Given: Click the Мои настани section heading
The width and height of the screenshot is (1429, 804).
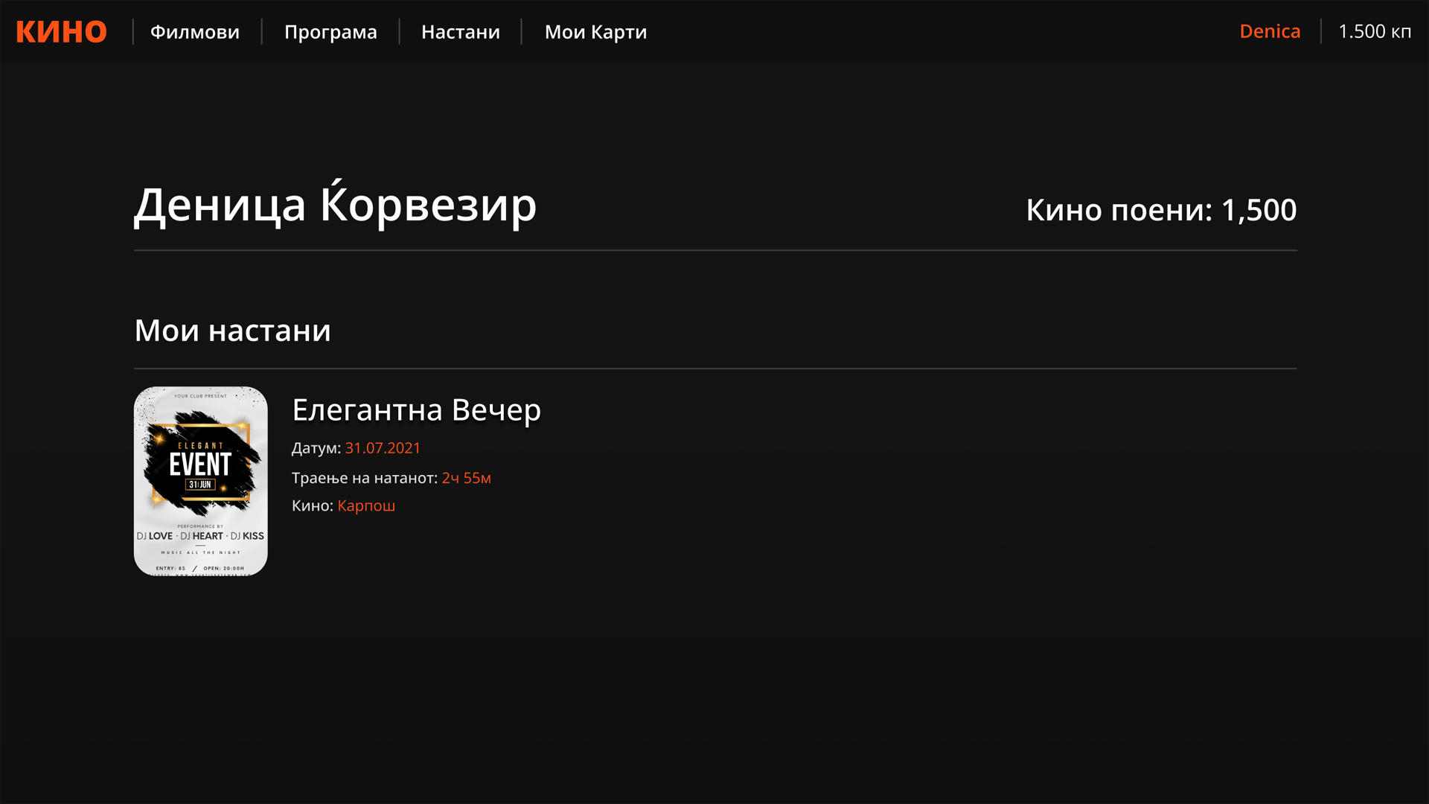Looking at the screenshot, I should click(x=232, y=331).
